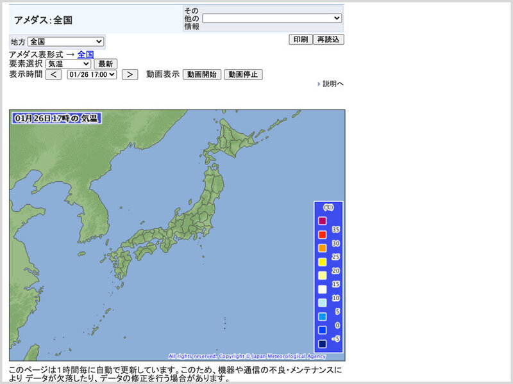Click the orange 25-30 legend swatch

point(323,248)
